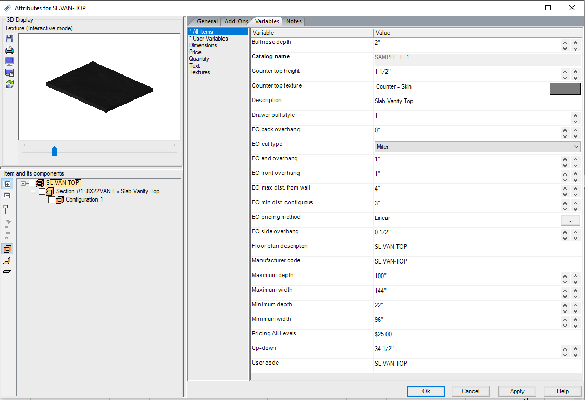Screen dimensions: 585x400
Task: Click the tree hierarchy icon in components toolbar
Action: 7,209
